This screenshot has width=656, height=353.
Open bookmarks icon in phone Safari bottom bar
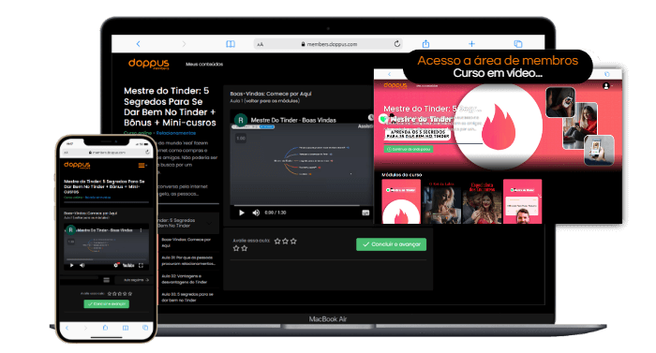(x=126, y=328)
